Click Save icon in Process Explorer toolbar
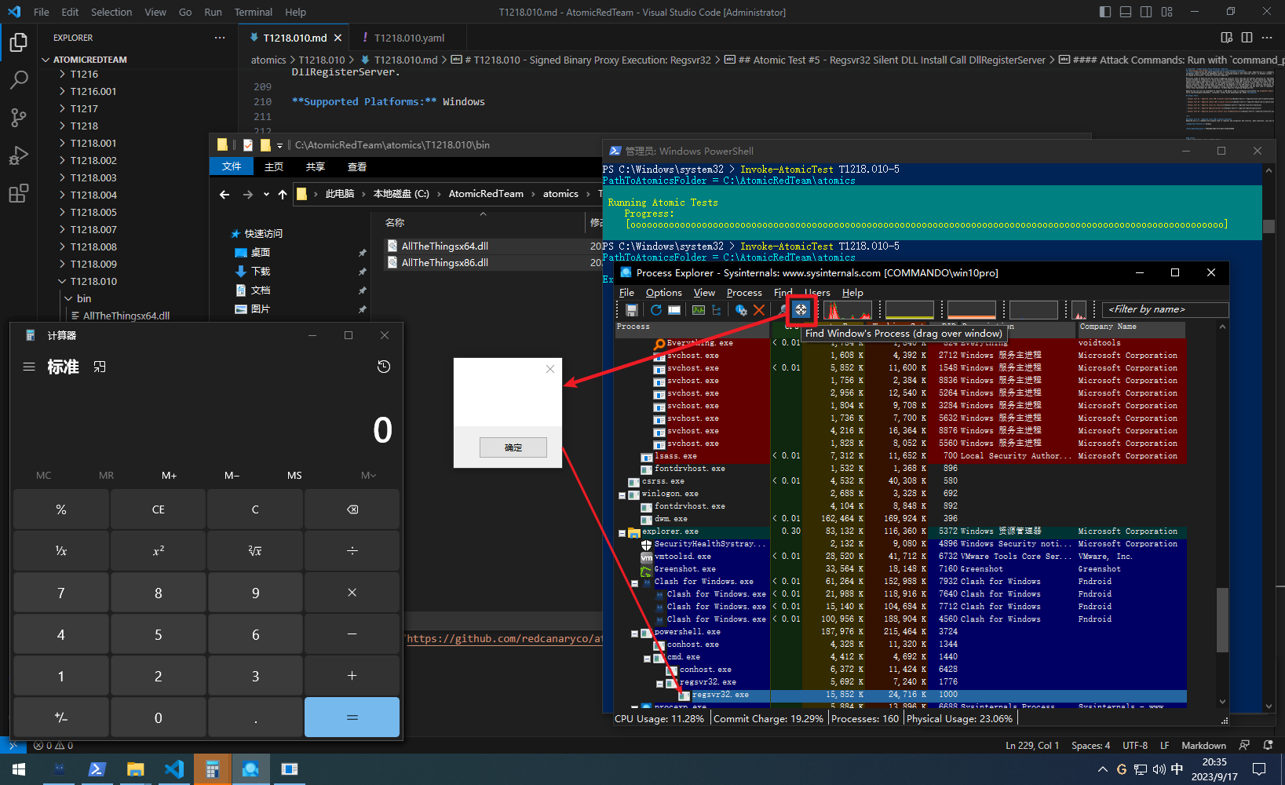The image size is (1285, 785). click(631, 310)
